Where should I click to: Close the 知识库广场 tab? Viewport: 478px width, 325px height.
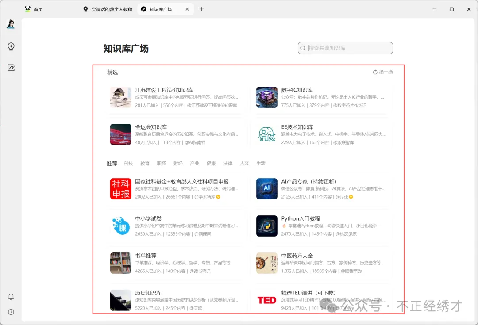point(187,9)
